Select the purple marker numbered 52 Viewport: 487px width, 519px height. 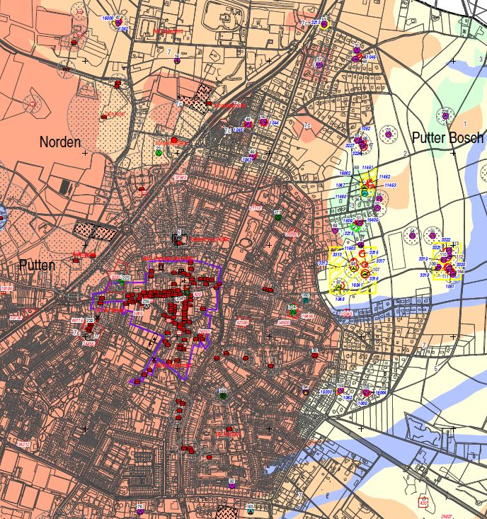coord(377,207)
